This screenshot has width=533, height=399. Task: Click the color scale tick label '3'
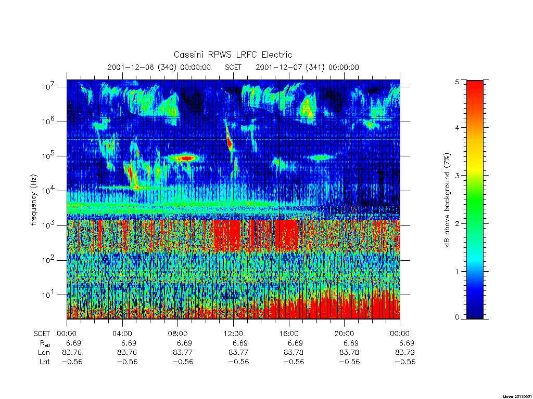coord(457,176)
